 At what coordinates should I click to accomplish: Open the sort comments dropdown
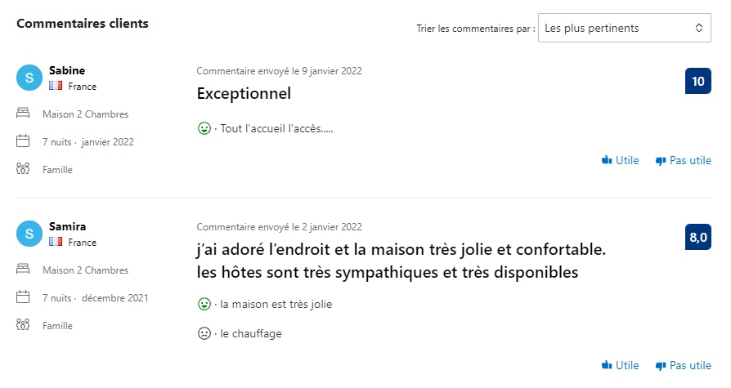pos(624,28)
